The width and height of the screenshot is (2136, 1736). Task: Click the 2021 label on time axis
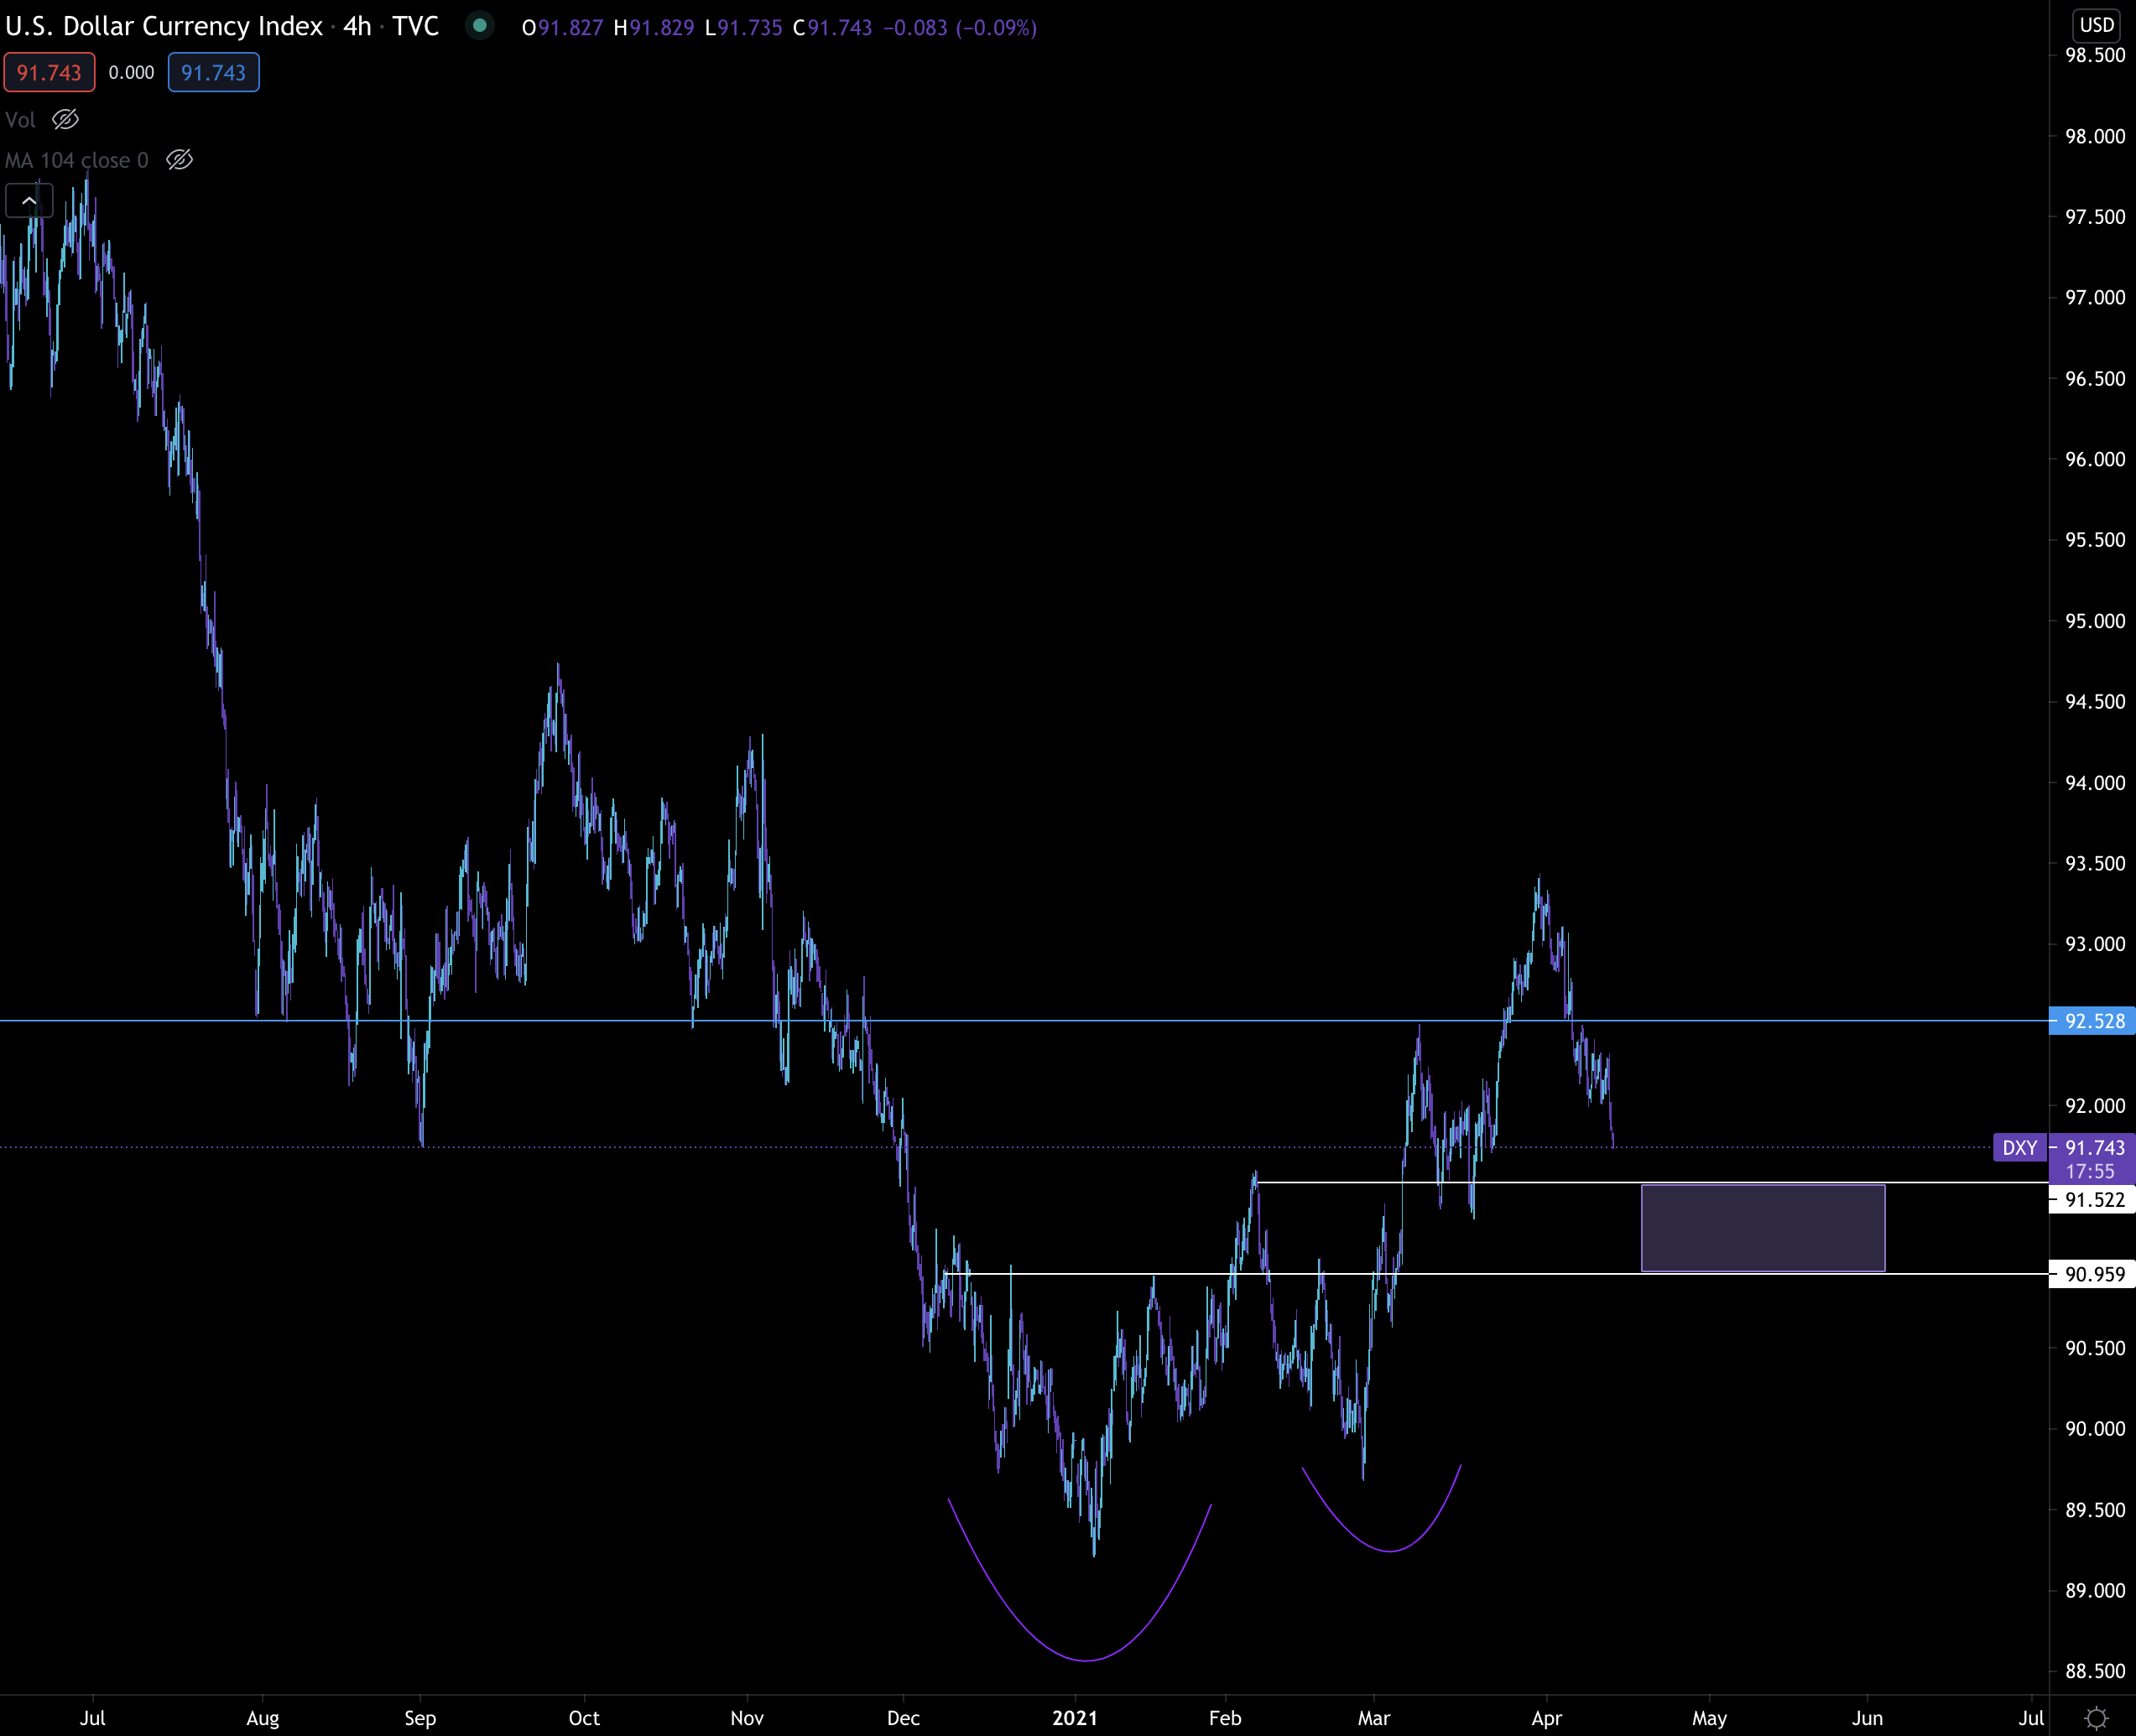click(1075, 1718)
